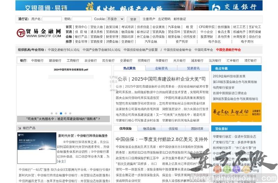The width and height of the screenshot is (278, 183).
Task: Click the arrow icon beside 银行产品 heading
Action: click(19, 128)
